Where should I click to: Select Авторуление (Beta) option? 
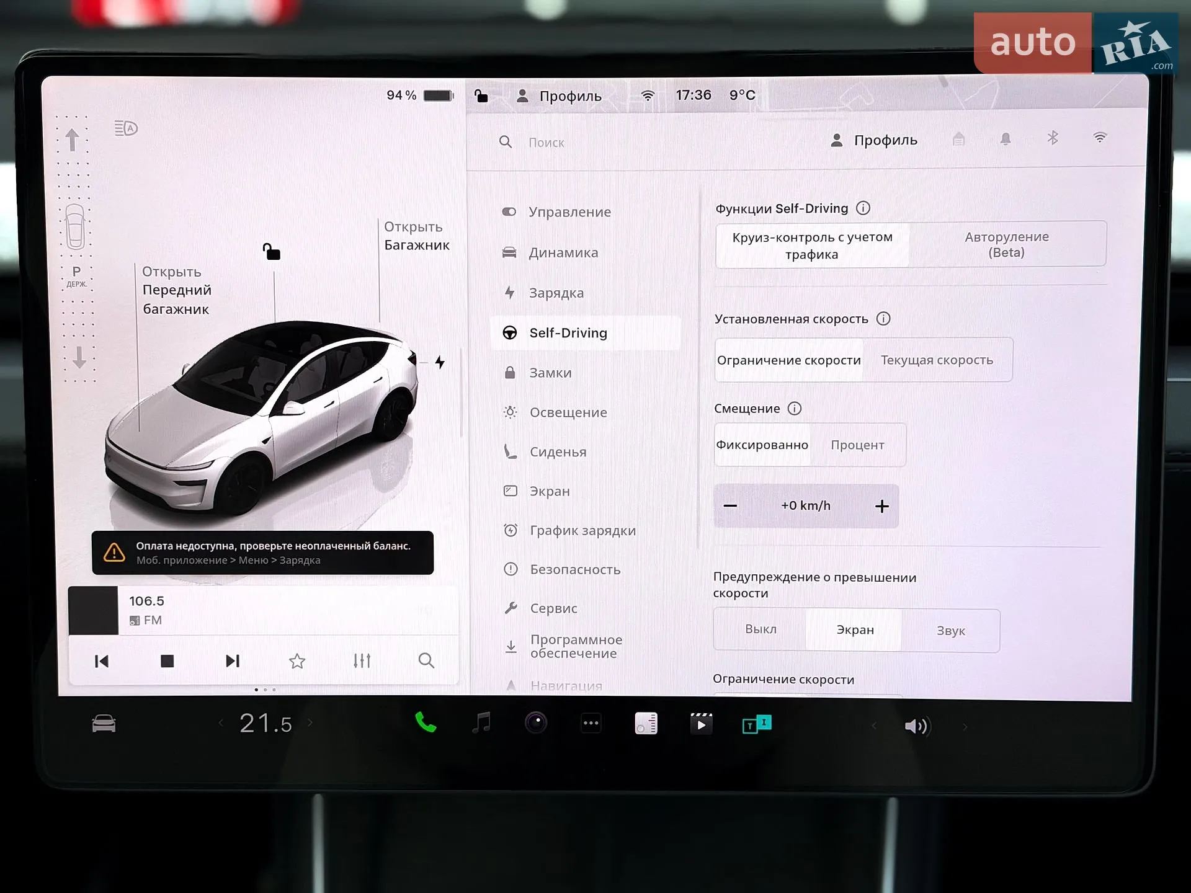coord(1007,244)
